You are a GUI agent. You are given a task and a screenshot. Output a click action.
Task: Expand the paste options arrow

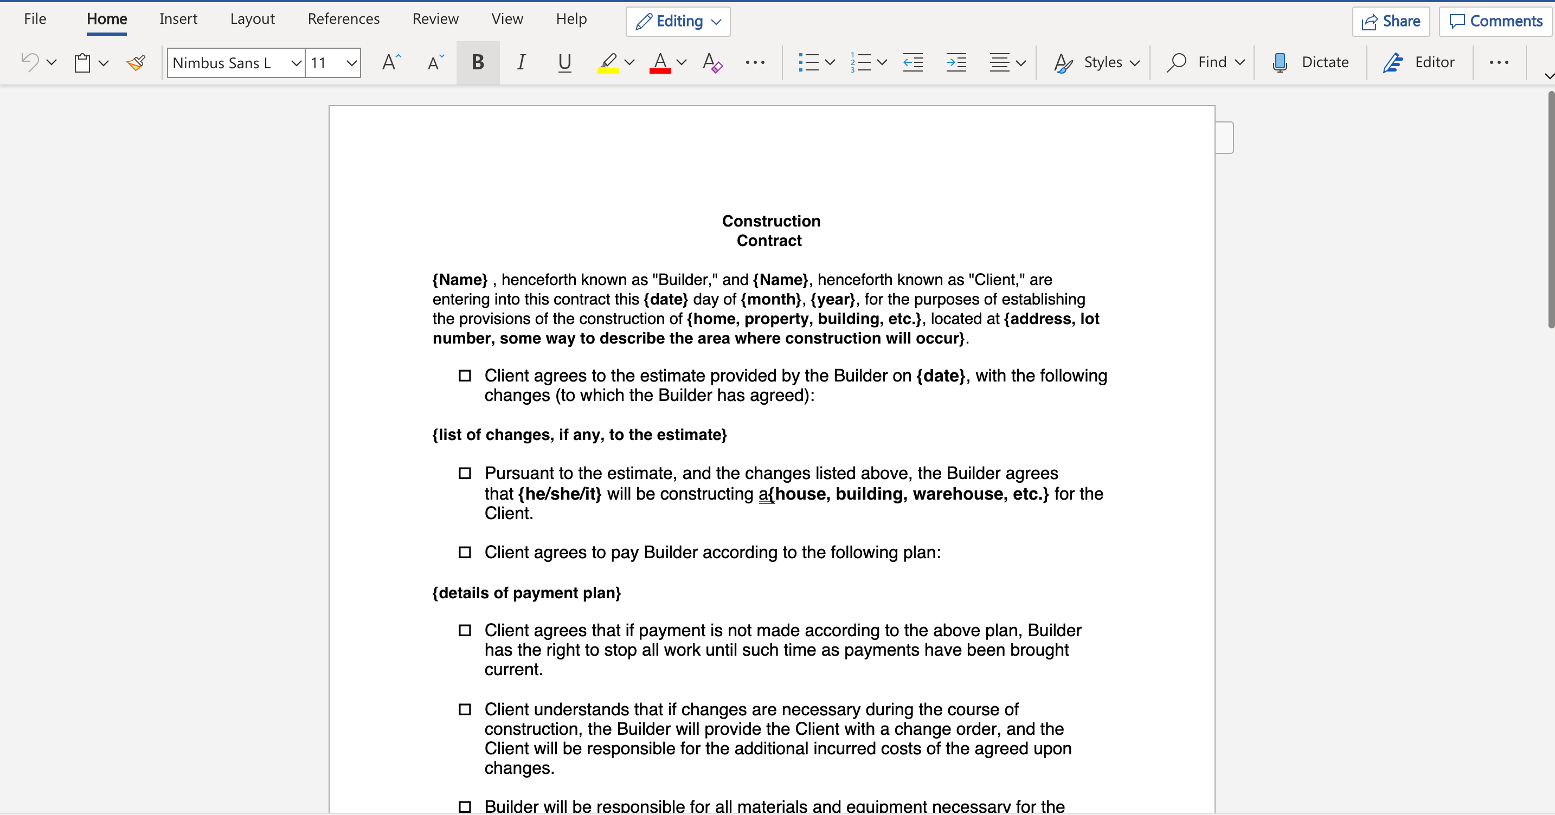(104, 62)
